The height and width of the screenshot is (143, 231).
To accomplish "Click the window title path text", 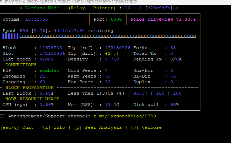I will (70, 2).
